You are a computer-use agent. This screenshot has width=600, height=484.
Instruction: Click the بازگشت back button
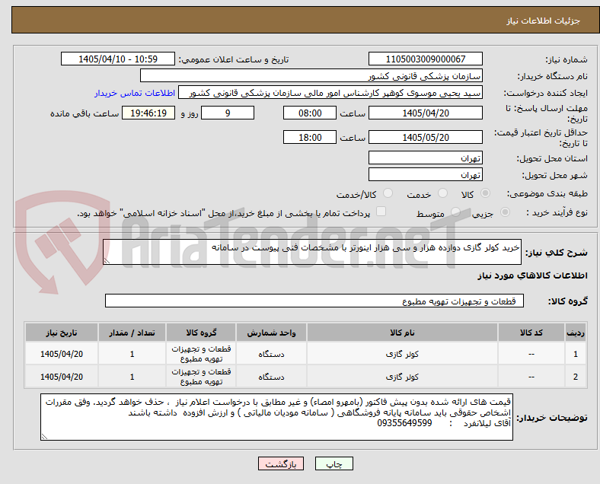pos(281,463)
